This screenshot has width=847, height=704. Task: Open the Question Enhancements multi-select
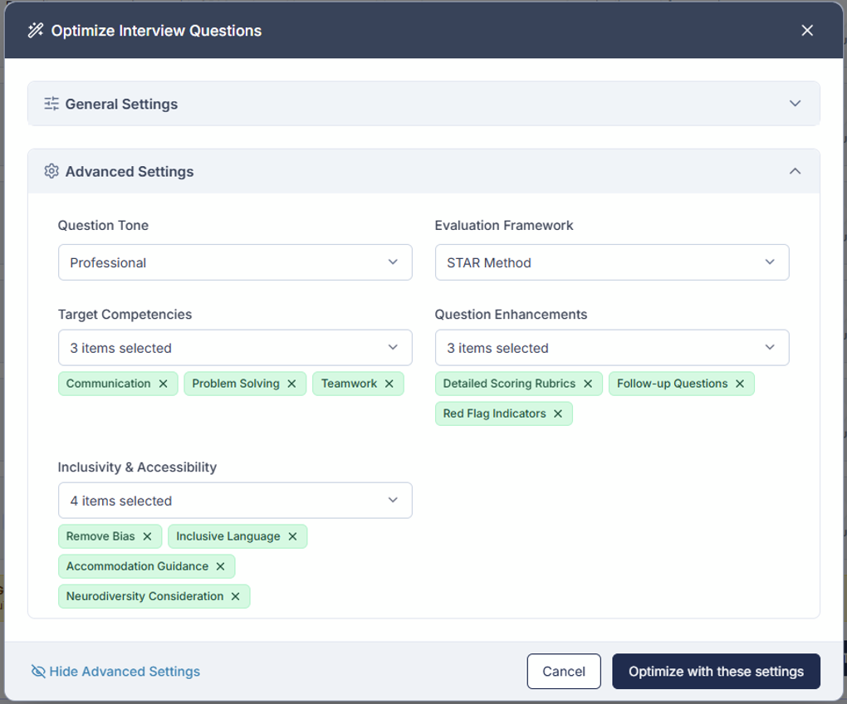(612, 348)
